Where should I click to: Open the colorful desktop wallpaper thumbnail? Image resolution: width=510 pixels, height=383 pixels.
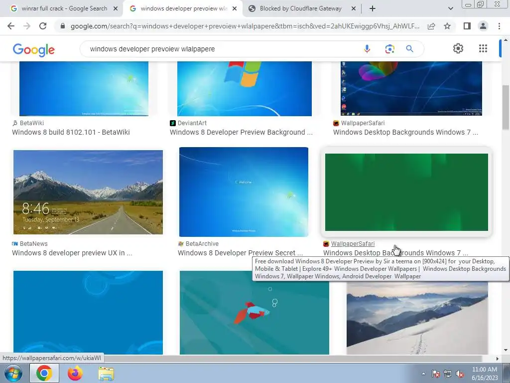coord(411,89)
